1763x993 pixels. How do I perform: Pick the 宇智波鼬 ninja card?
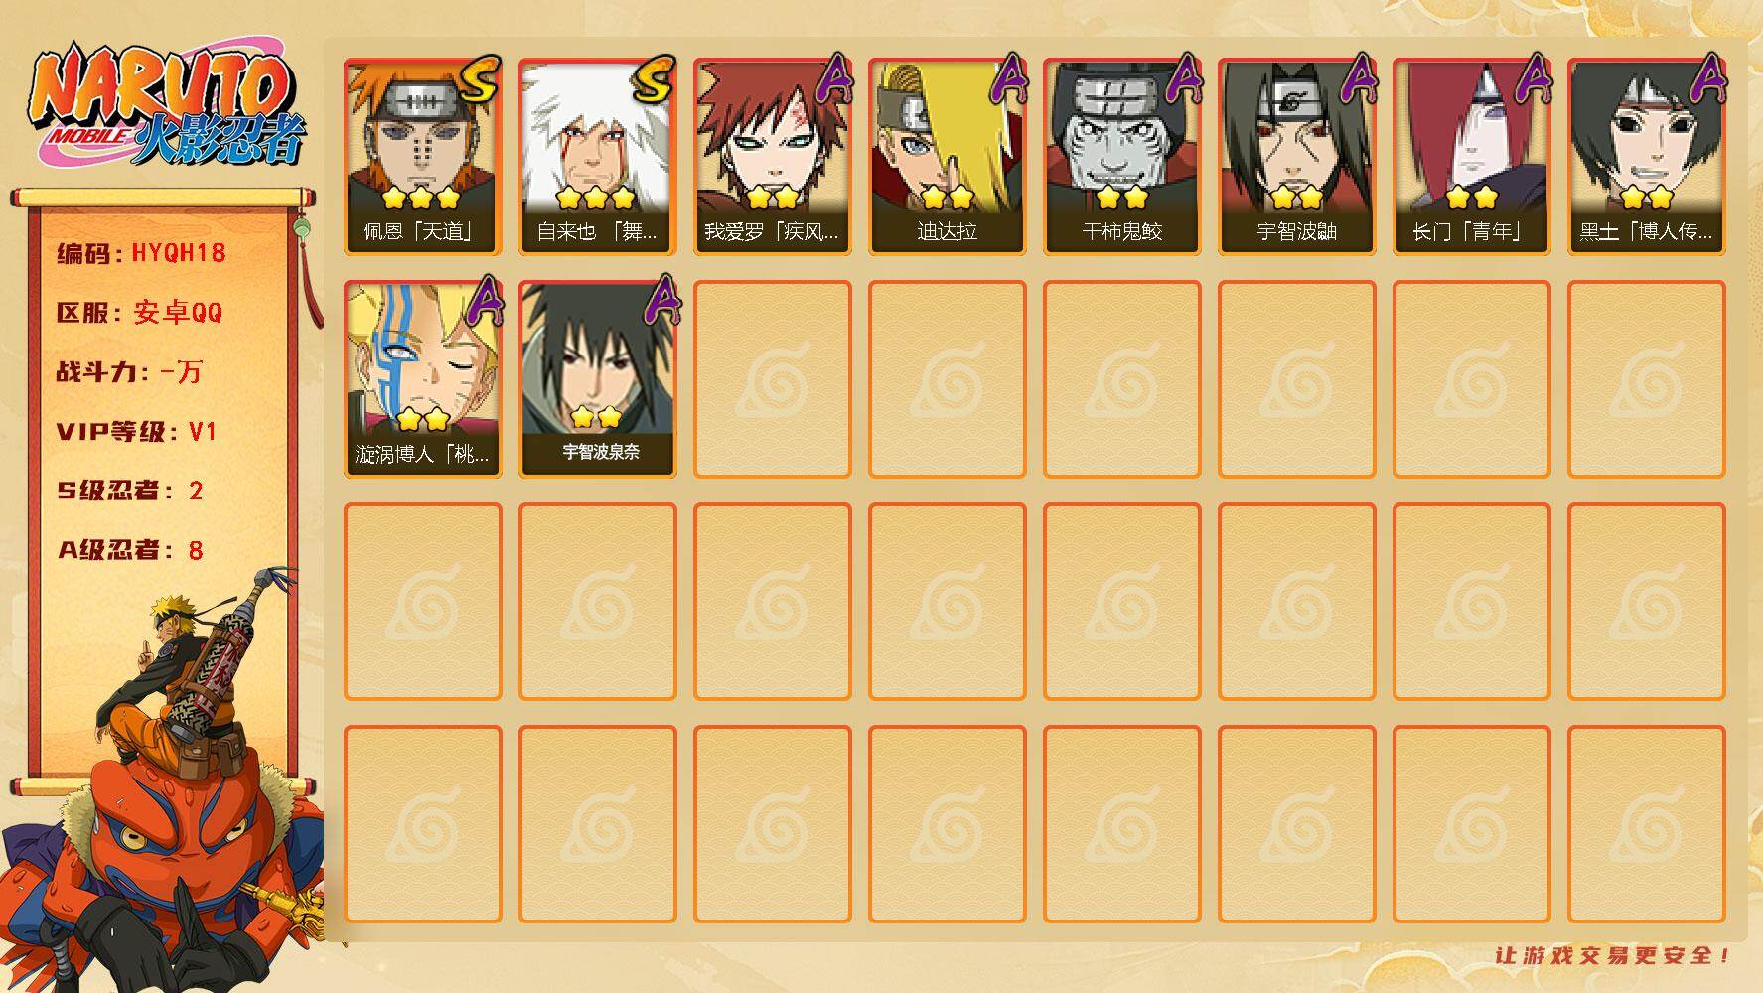(1296, 157)
